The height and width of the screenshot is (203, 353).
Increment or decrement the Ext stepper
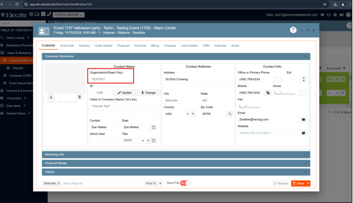(x=304, y=79)
